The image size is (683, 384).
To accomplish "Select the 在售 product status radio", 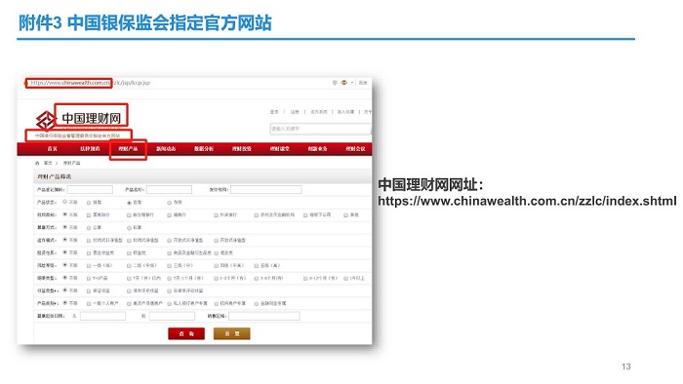I will pyautogui.click(x=129, y=203).
